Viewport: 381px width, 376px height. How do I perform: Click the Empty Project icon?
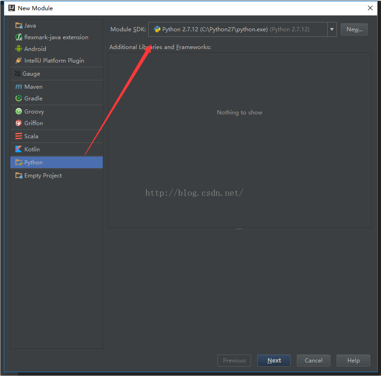[19, 175]
